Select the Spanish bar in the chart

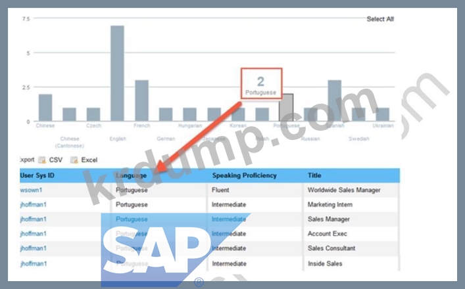[x=335, y=100]
